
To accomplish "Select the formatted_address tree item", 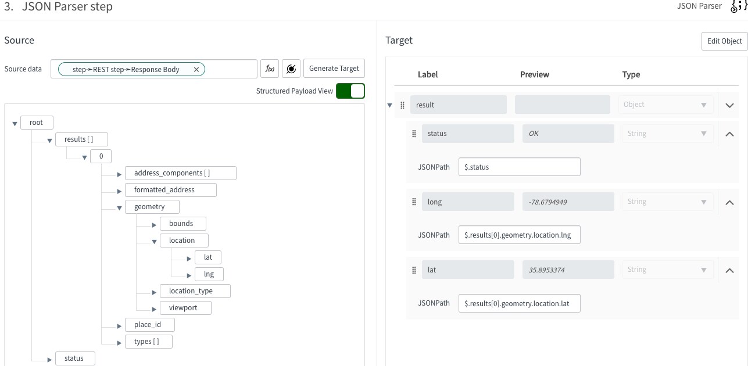I will click(x=171, y=190).
